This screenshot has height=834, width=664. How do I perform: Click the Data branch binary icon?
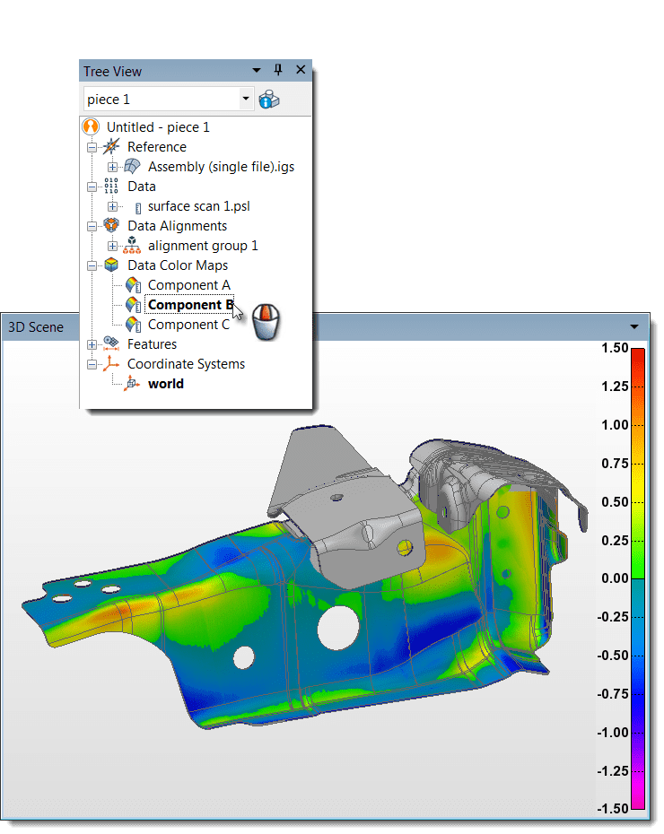pyautogui.click(x=111, y=187)
